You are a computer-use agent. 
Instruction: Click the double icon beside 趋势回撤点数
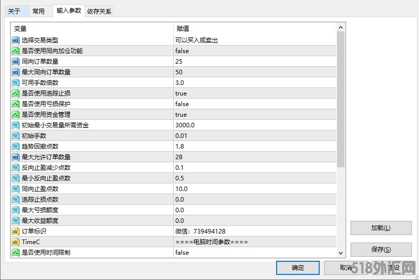pyautogui.click(x=16, y=147)
